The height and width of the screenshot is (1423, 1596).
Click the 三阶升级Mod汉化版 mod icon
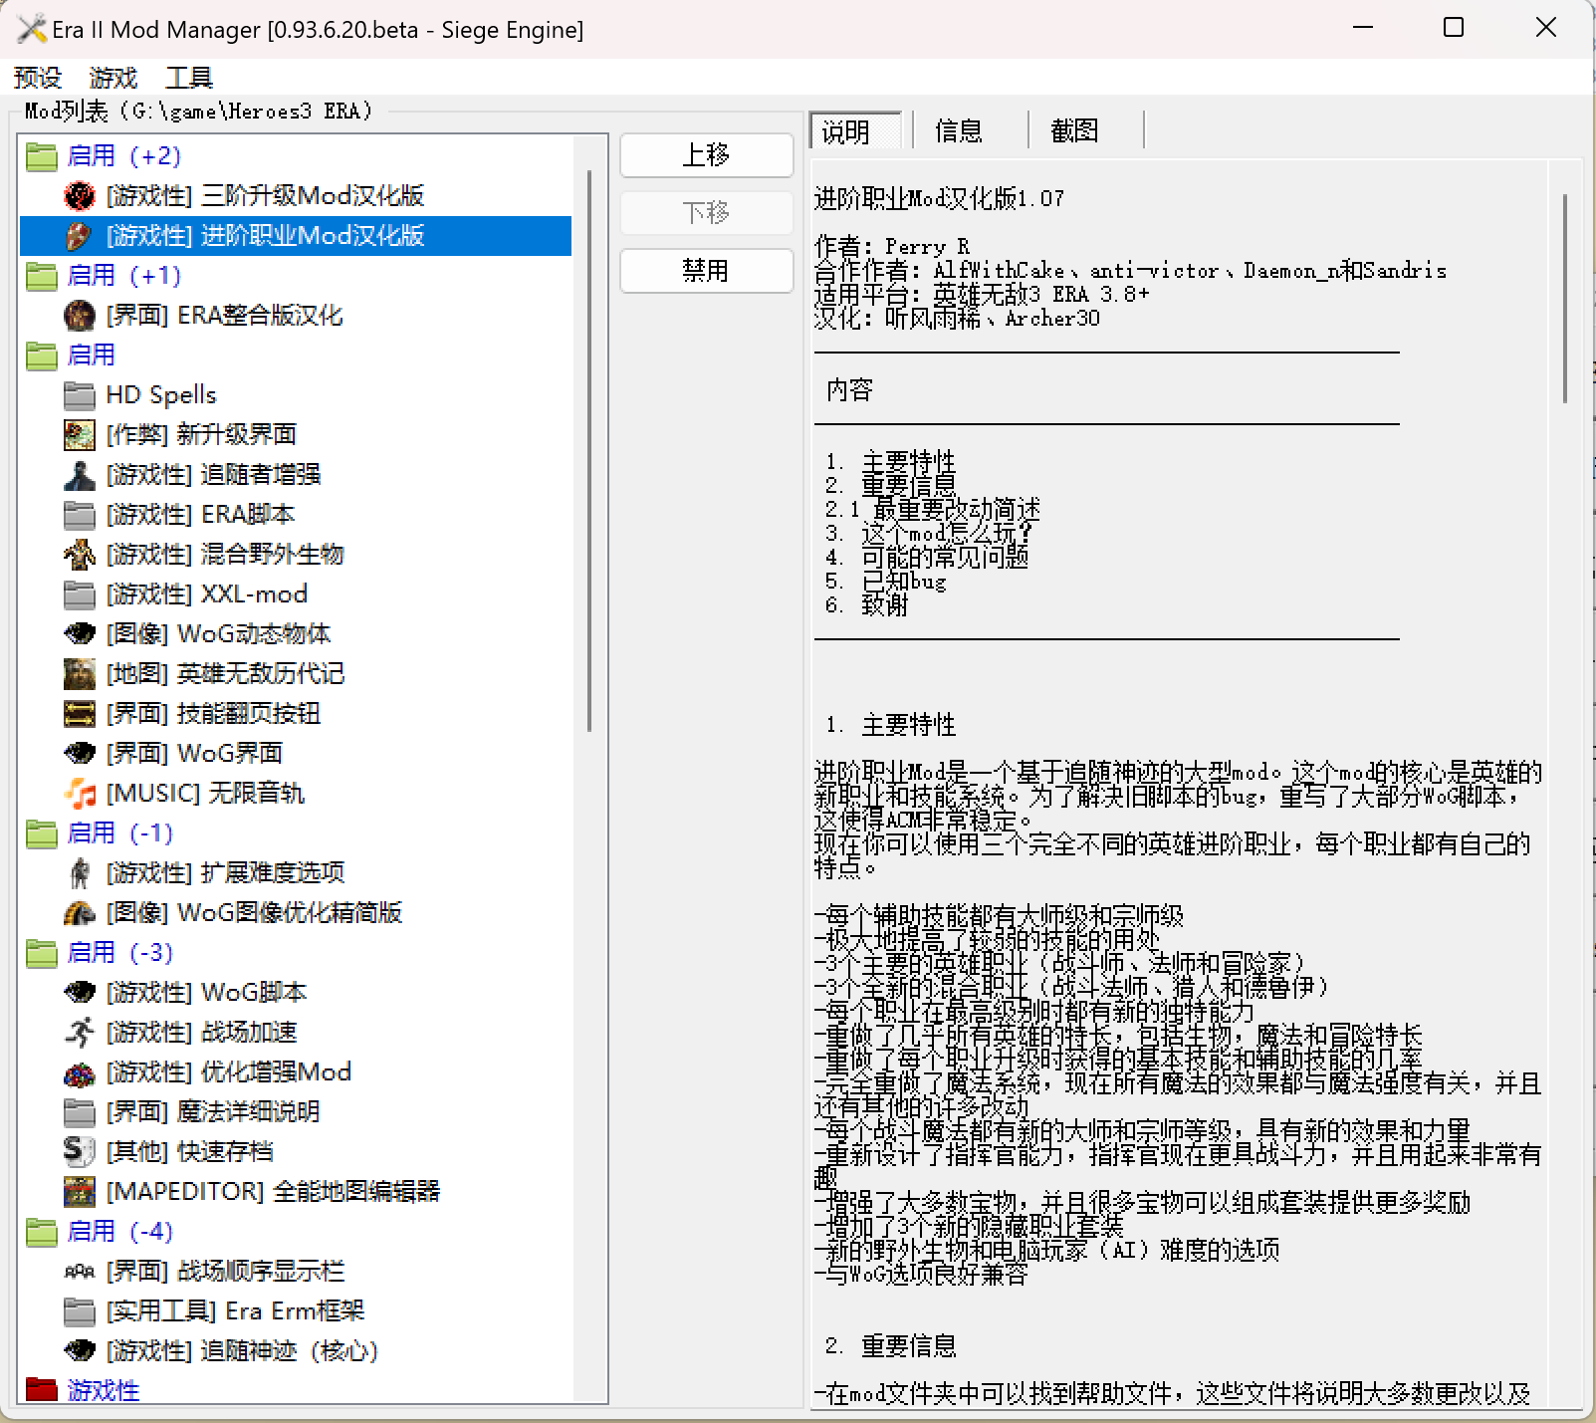pos(80,196)
